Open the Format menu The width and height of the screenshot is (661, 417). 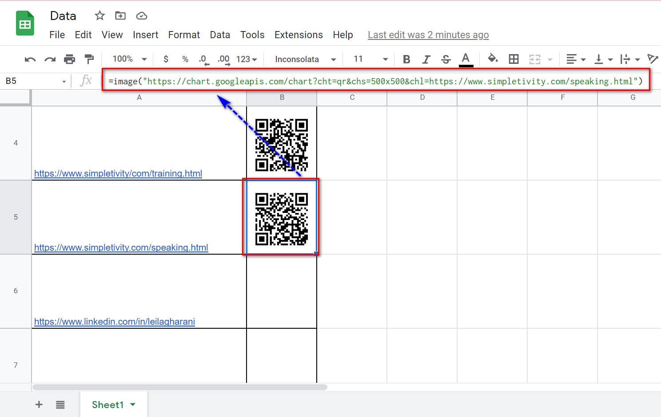[x=184, y=35]
